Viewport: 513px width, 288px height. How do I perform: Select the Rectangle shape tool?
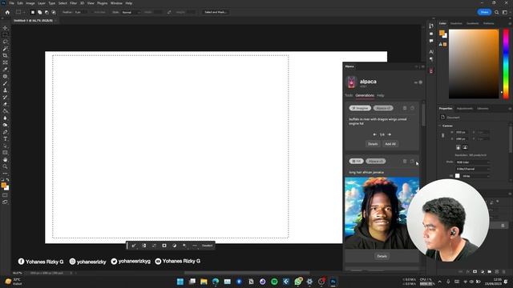(x=5, y=153)
